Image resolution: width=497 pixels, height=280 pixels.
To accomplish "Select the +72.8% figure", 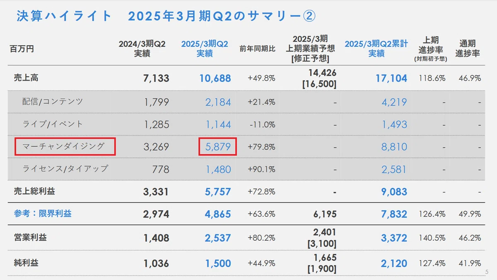I will pos(261,192).
